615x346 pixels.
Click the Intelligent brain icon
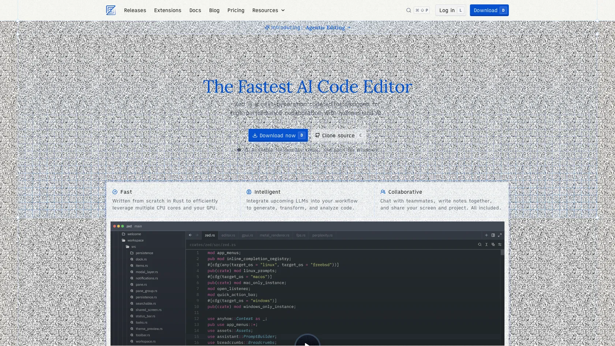[x=249, y=192]
